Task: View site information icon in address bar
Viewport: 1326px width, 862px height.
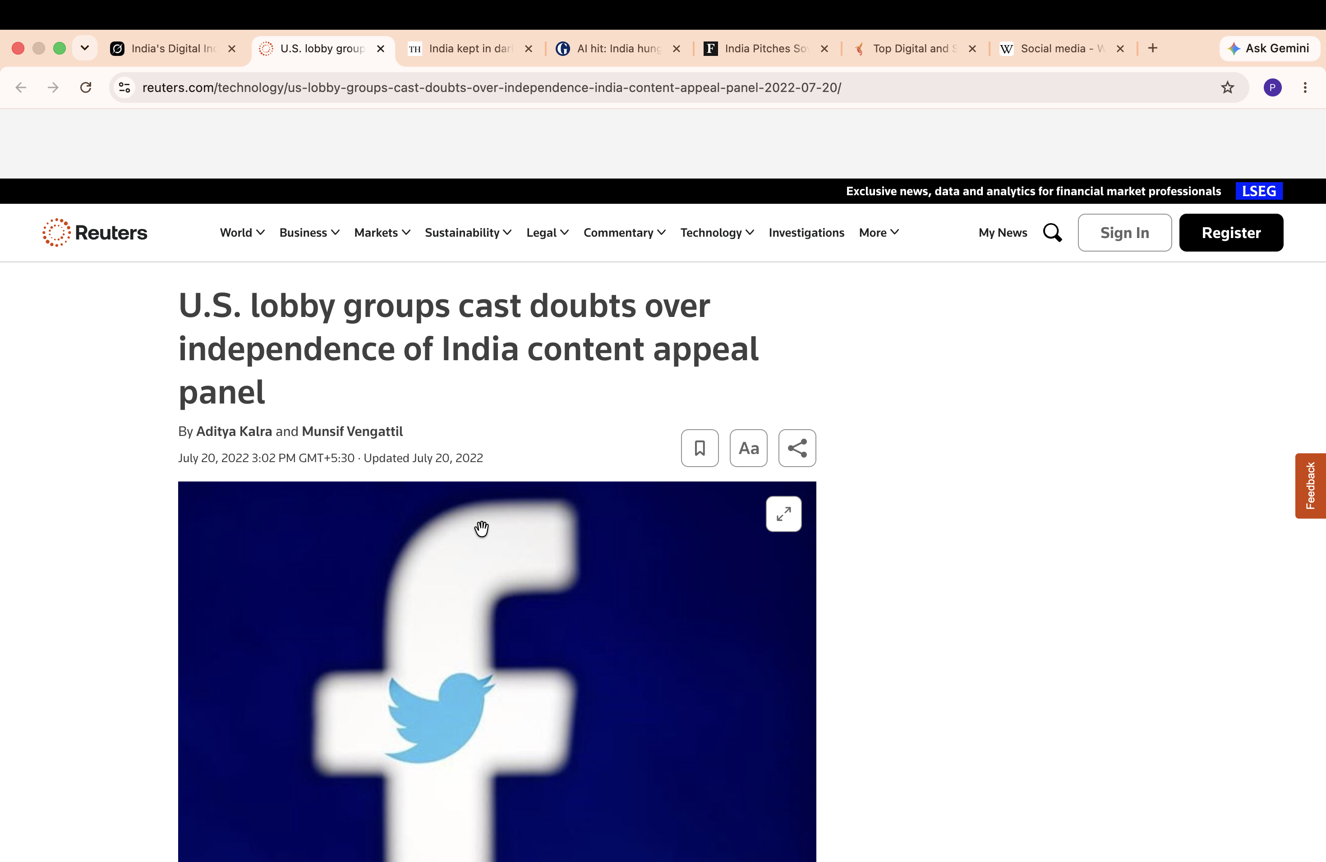Action: [125, 87]
